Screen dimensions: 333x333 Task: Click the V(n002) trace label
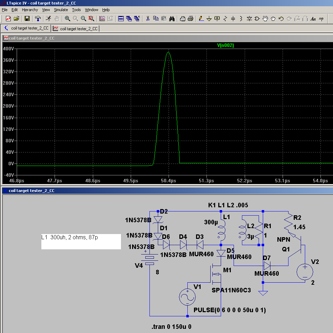click(x=225, y=45)
